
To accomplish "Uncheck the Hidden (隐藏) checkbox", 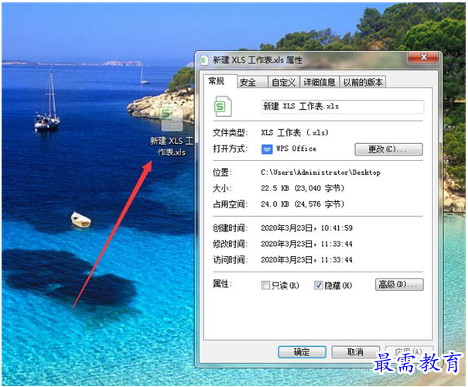I will click(x=319, y=285).
